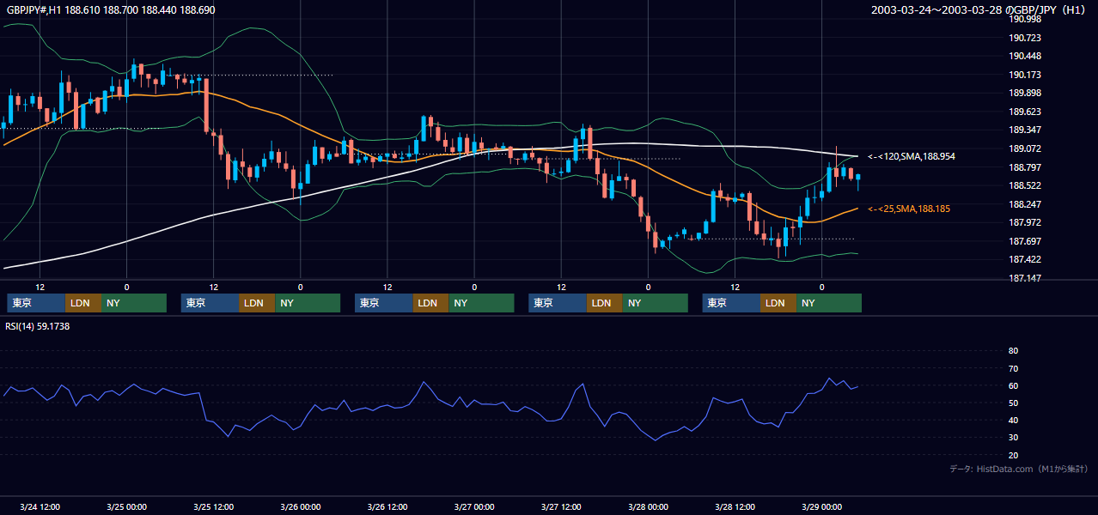This screenshot has height=515, width=1098.
Task: Click the 3/28 12:00 time axis label
Action: (x=735, y=506)
